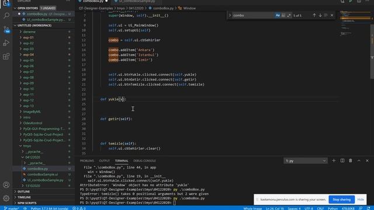The width and height of the screenshot is (374, 210).
Task: Split the terminal
Action: [342, 161]
